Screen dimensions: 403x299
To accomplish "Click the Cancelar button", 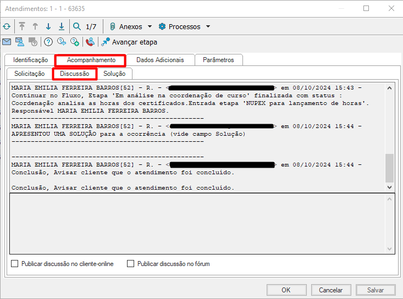I will point(331,290).
